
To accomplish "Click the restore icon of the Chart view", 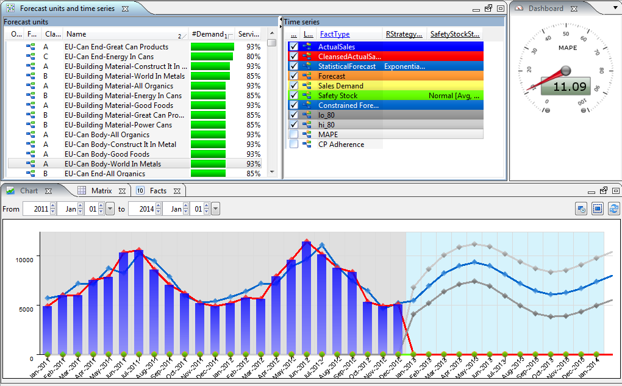I will [603, 191].
